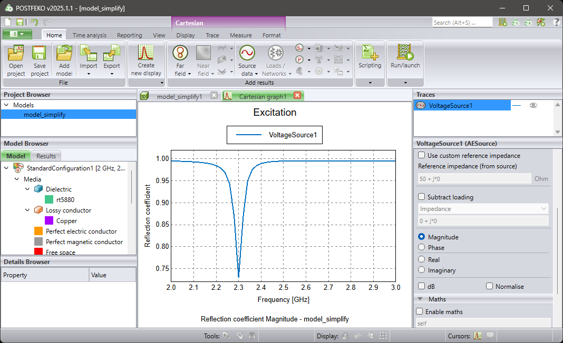Click the help question mark icon
563x343 pixels.
[557, 22]
